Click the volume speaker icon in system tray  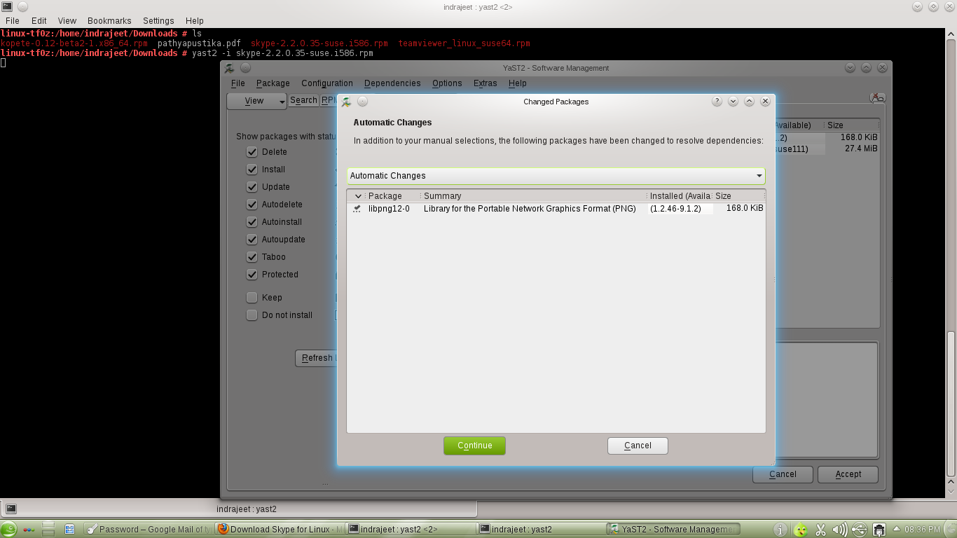click(x=840, y=529)
